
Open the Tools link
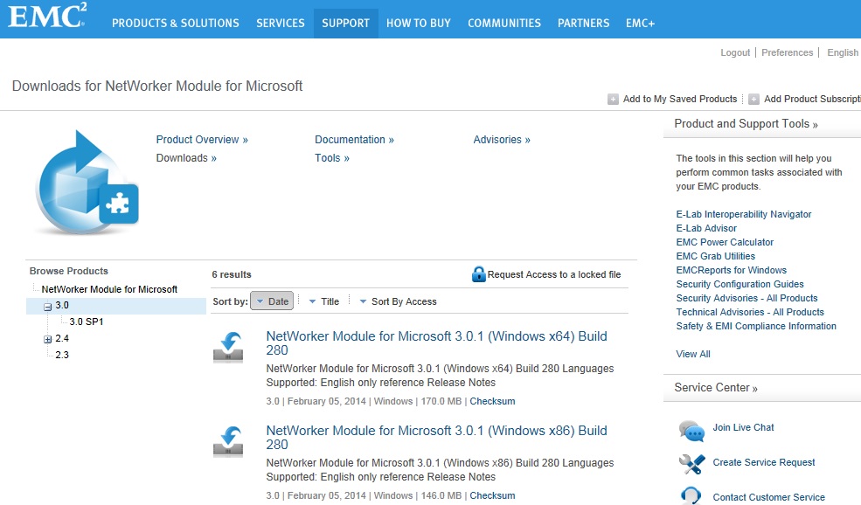click(332, 158)
